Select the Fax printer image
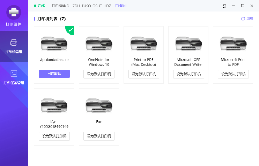The image size is (259, 166). click(x=99, y=105)
